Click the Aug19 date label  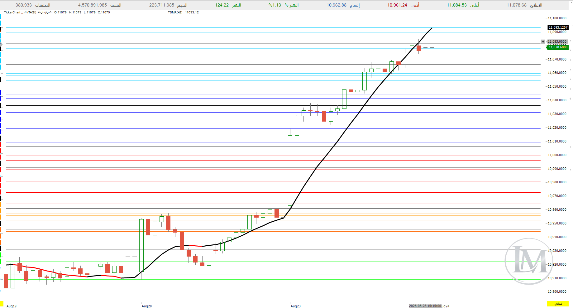(12, 306)
